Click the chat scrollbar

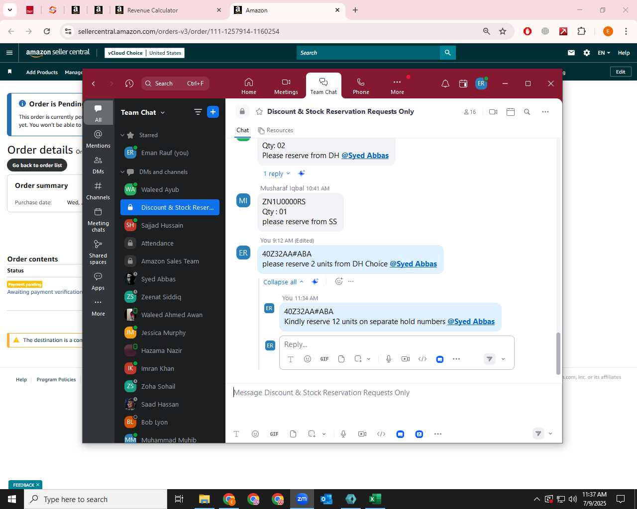point(558,353)
